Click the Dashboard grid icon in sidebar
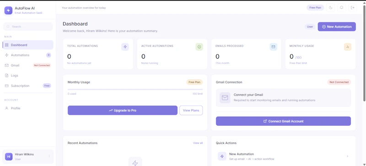 pyautogui.click(x=6, y=45)
